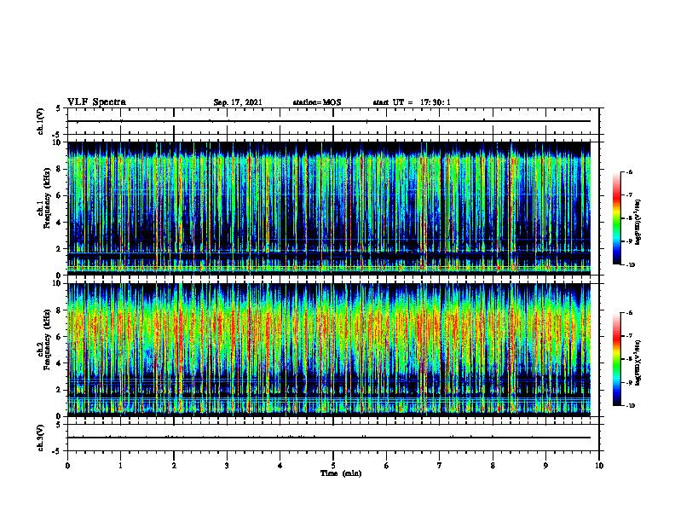Click ch.1 frequency tick label '6'
Screen dimensions: 675x522
[60, 195]
